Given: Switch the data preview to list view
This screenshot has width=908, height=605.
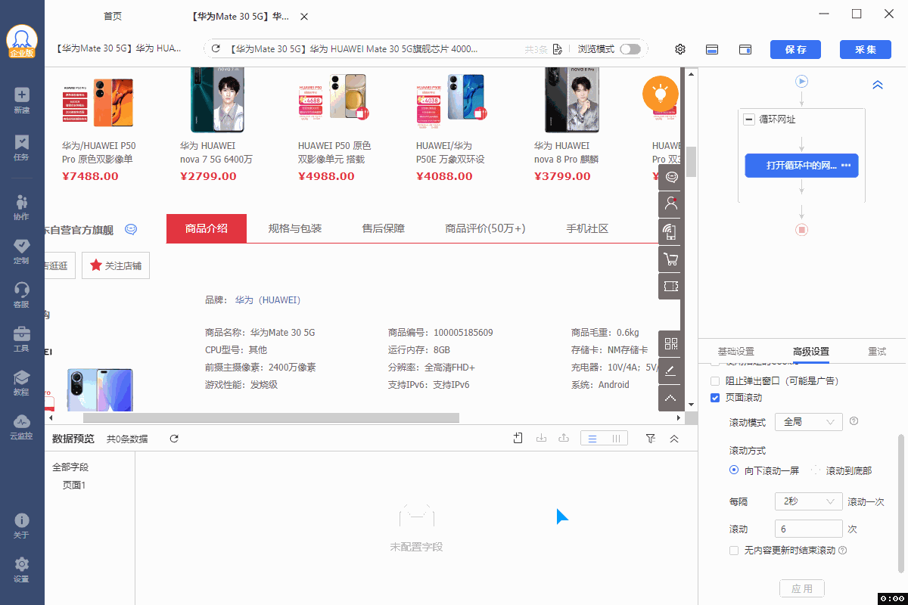Looking at the screenshot, I should [x=593, y=439].
